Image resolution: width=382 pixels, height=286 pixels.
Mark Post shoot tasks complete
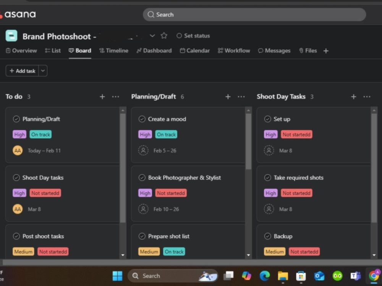pos(16,236)
